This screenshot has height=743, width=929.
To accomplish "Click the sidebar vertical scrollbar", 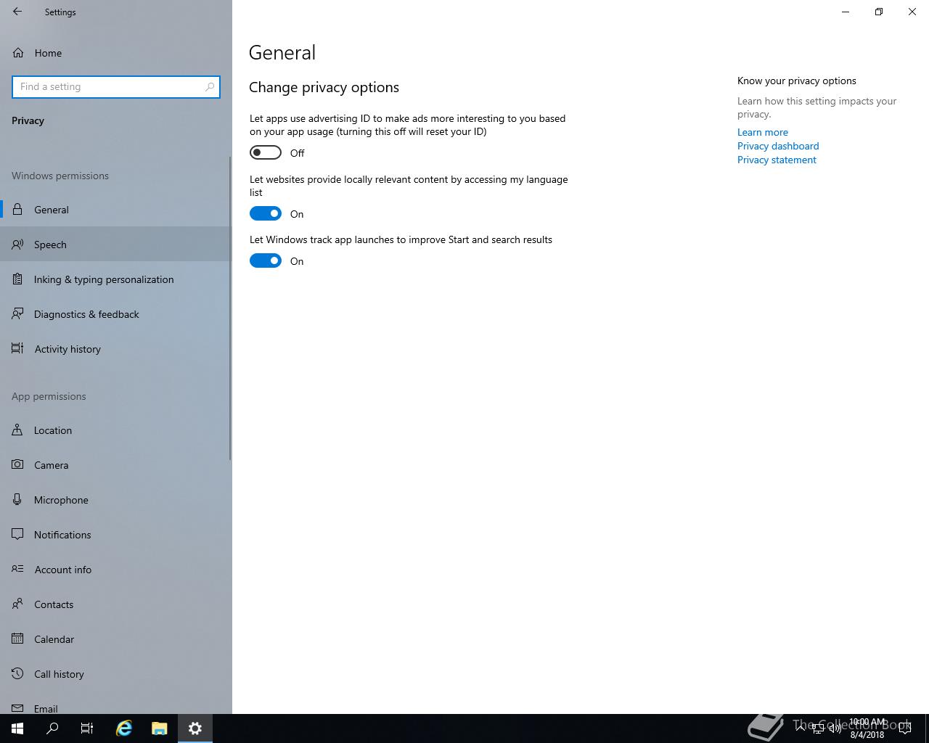I will [231, 308].
